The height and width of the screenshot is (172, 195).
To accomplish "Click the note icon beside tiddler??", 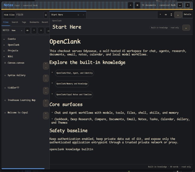I will (5, 88).
